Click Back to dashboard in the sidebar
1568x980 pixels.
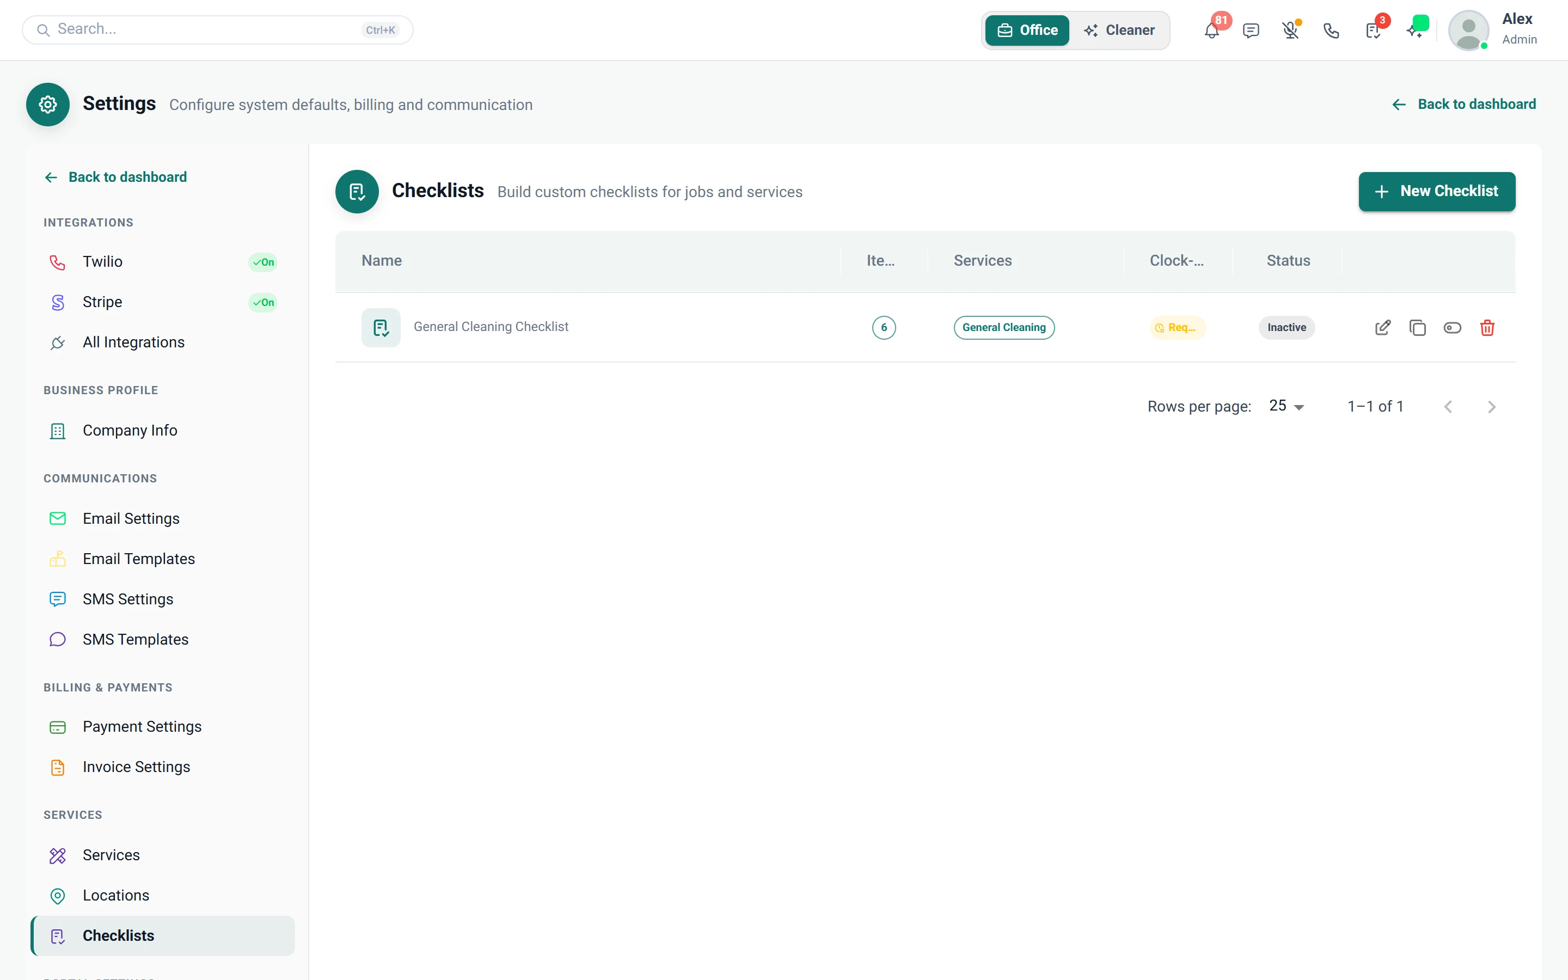click(x=115, y=177)
